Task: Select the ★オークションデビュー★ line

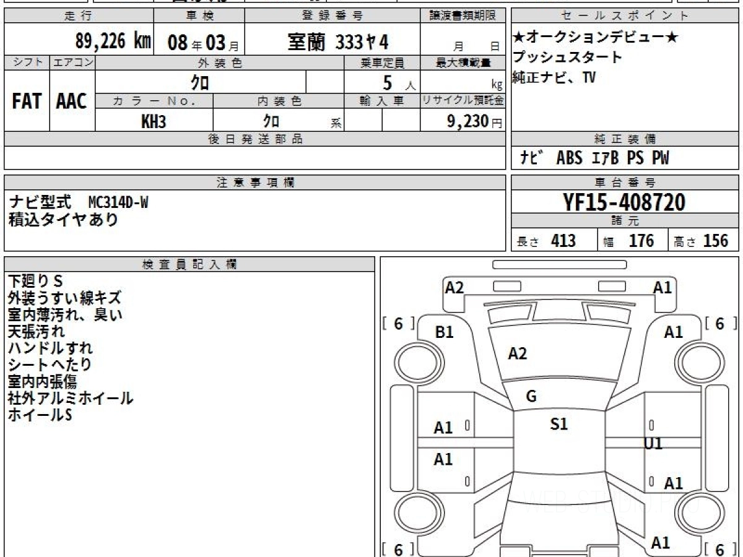Action: tap(596, 38)
